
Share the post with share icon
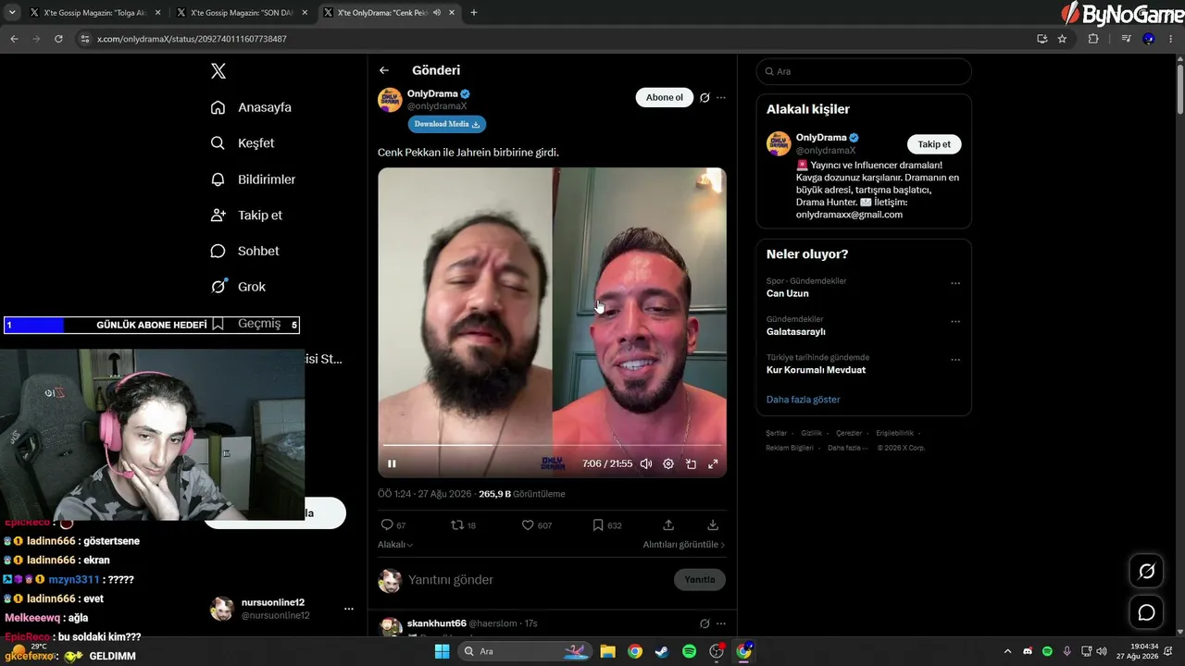point(668,524)
